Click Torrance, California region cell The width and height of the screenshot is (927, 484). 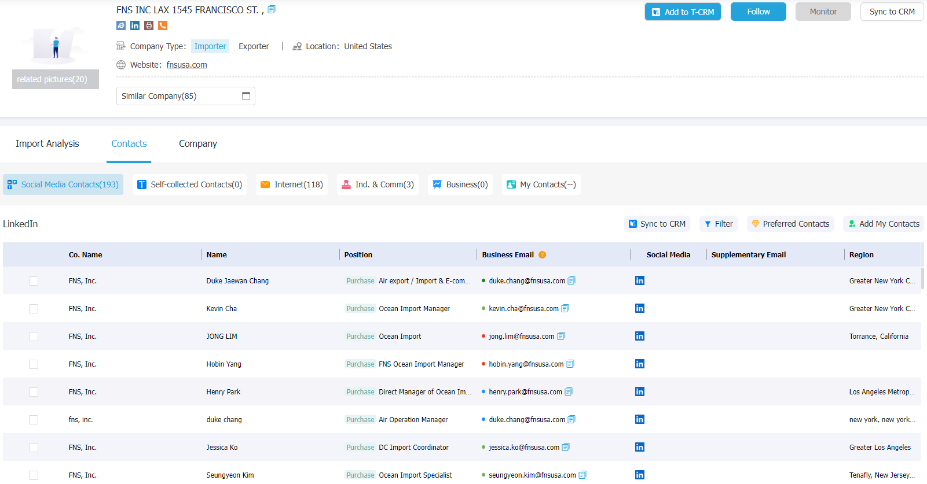(x=879, y=337)
